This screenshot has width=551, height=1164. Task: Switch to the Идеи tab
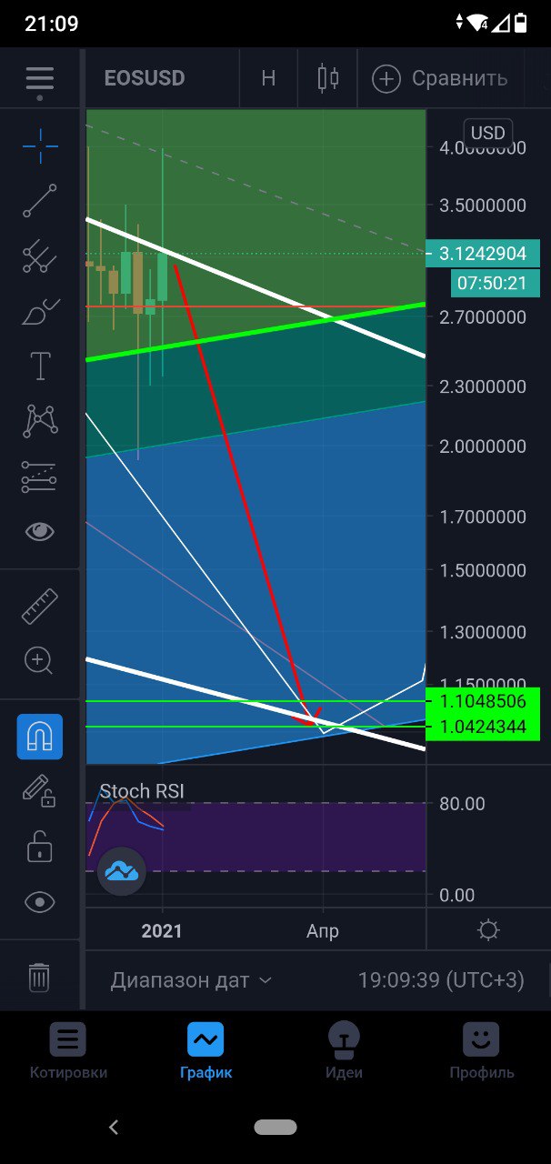click(x=344, y=1051)
